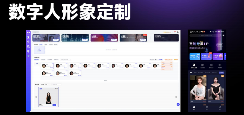Tap the home icon in mobile bottom bar

(194, 107)
